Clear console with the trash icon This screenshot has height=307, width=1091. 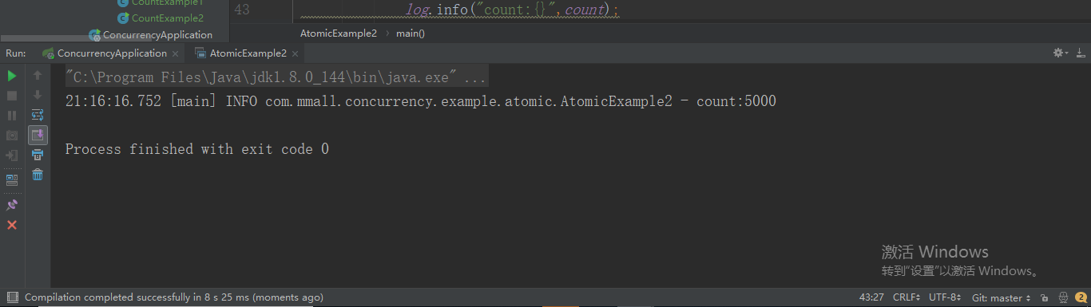(x=38, y=175)
